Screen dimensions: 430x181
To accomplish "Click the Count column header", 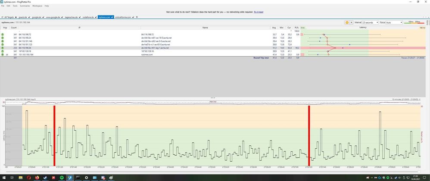I will (14, 28).
